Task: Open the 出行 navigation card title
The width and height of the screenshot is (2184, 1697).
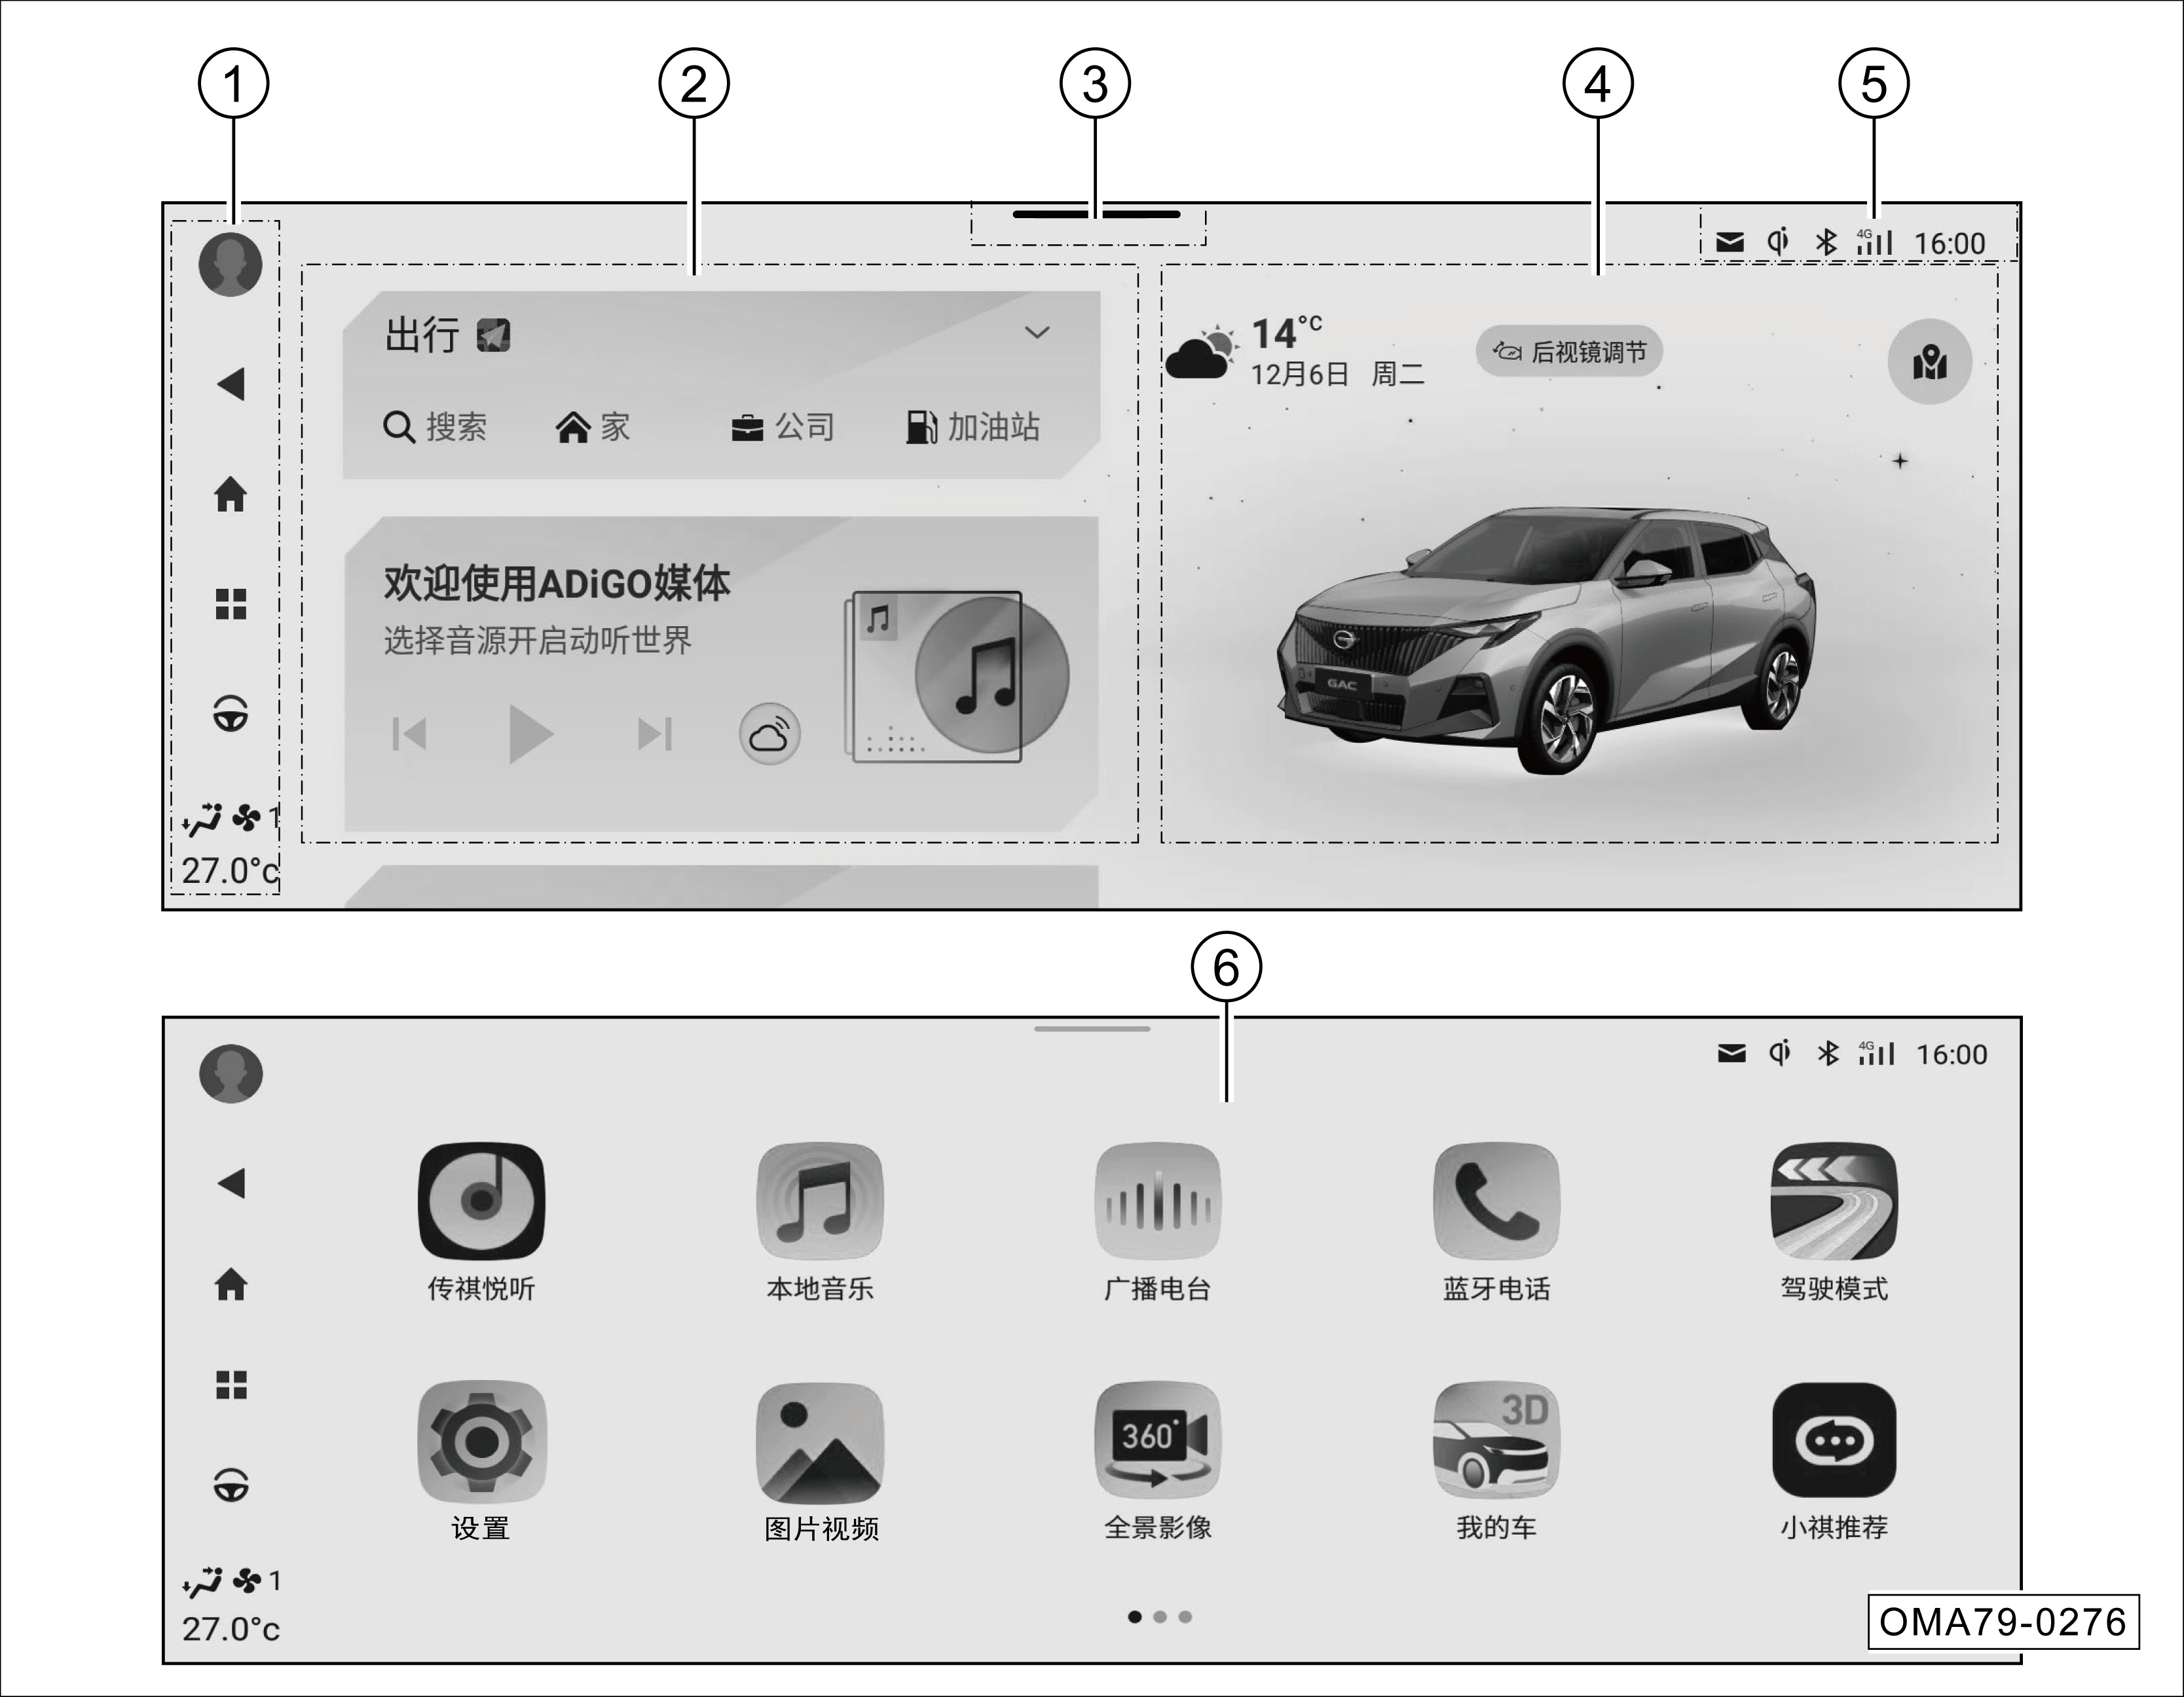Action: pyautogui.click(x=447, y=335)
